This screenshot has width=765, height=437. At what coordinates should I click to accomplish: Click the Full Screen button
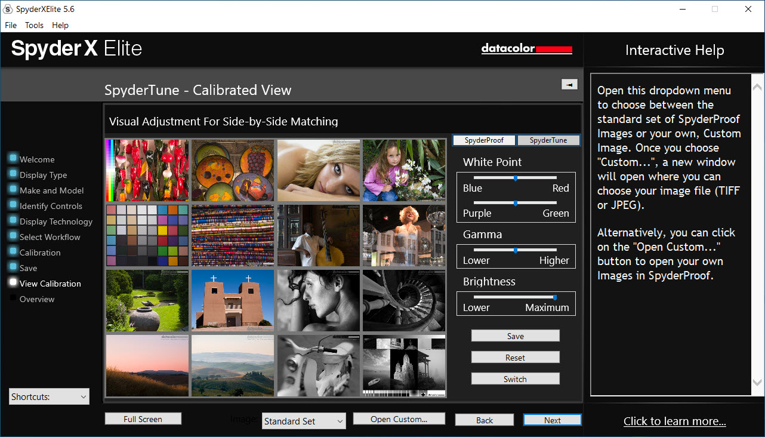143,419
